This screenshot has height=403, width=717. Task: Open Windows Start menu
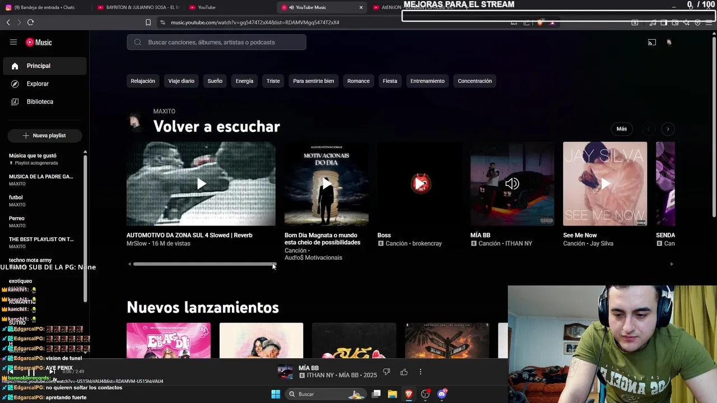[276, 394]
